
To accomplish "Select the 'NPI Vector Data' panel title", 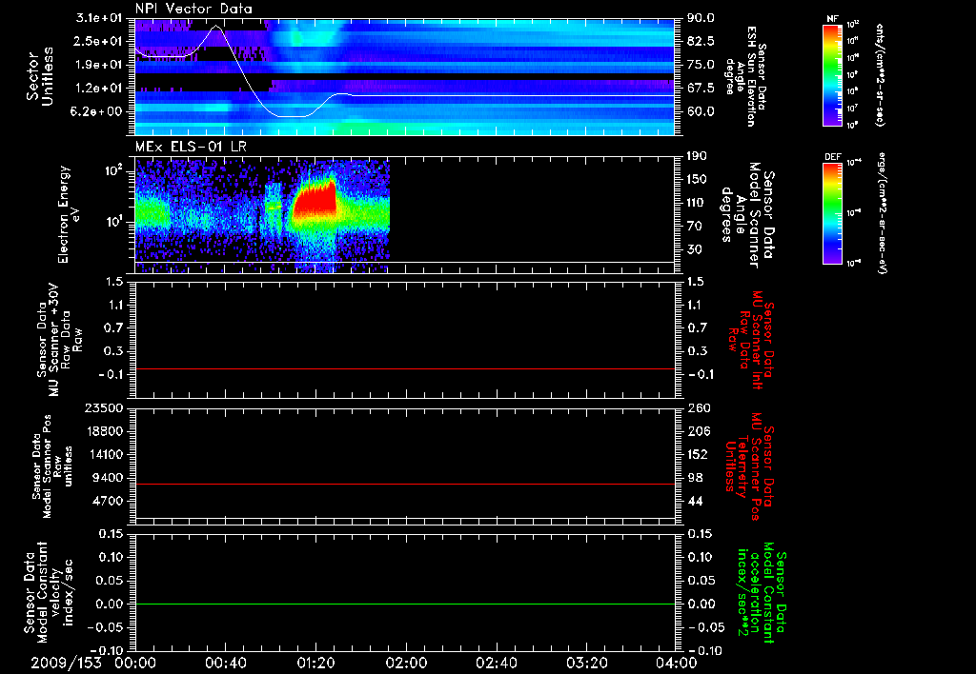I will pyautogui.click(x=193, y=9).
